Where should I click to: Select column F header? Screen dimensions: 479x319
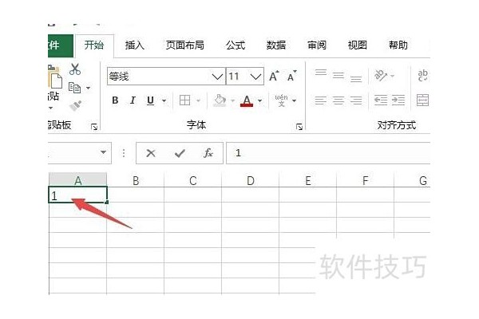pos(365,180)
